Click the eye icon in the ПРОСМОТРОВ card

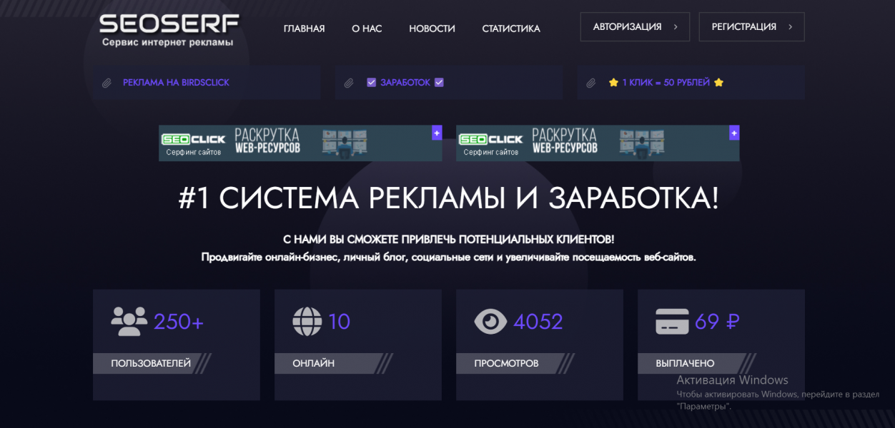[490, 322]
